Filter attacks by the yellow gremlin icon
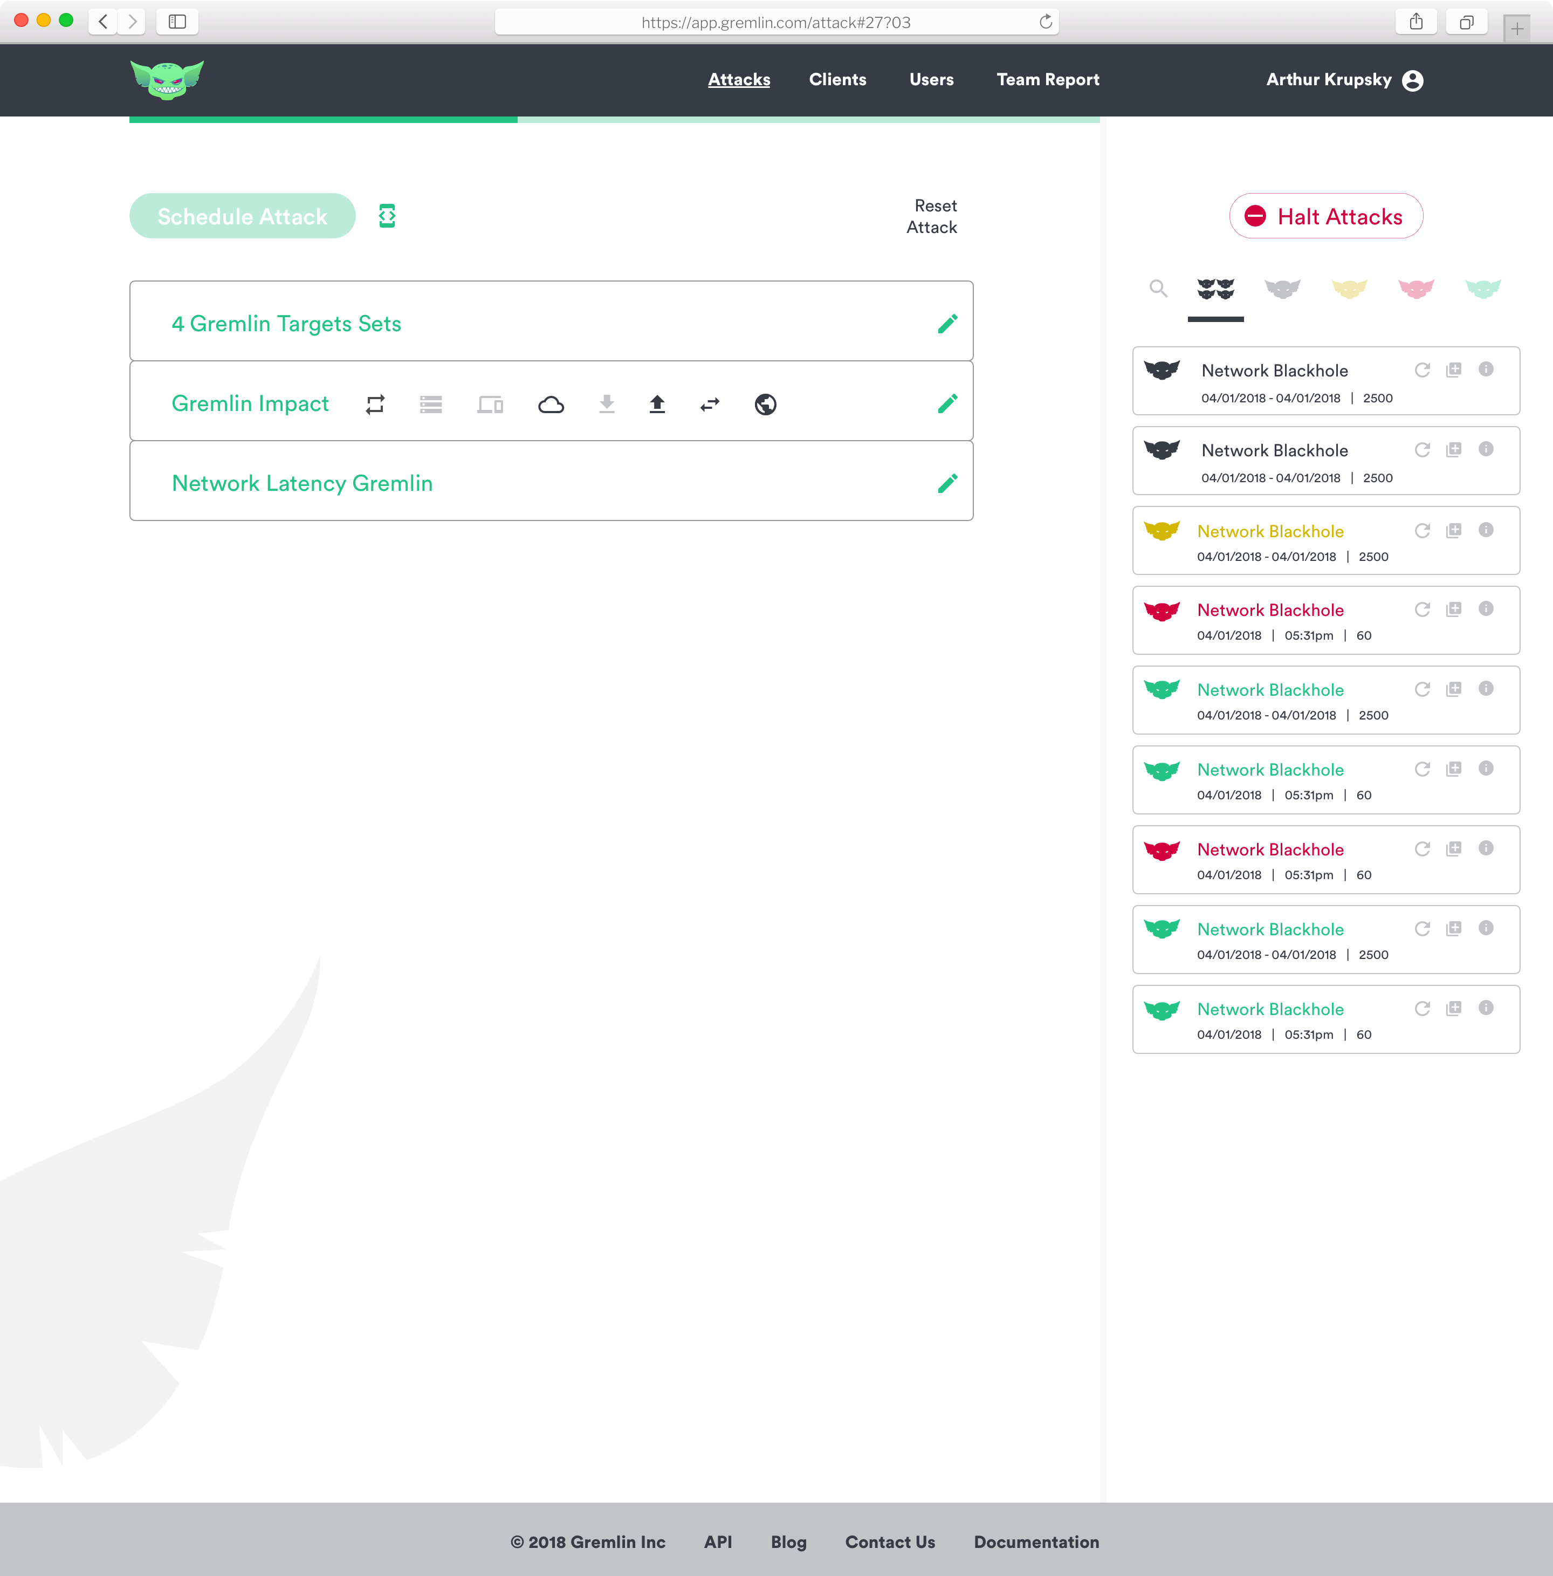The width and height of the screenshot is (1553, 1576). [1349, 289]
